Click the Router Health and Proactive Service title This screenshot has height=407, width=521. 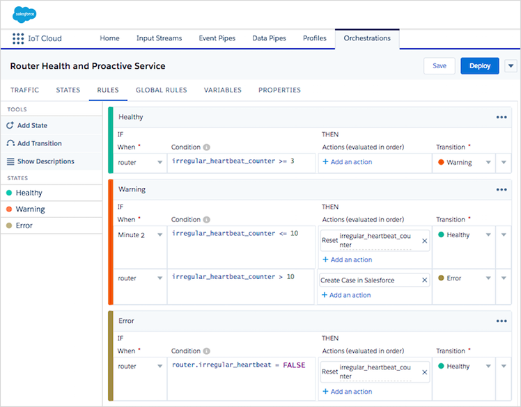click(88, 66)
